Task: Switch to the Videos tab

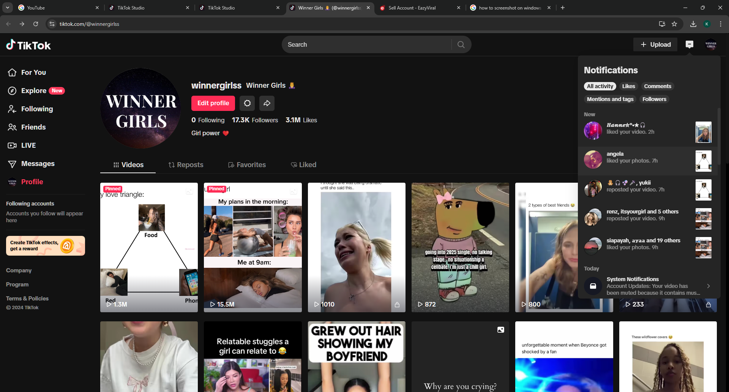Action: [x=128, y=165]
